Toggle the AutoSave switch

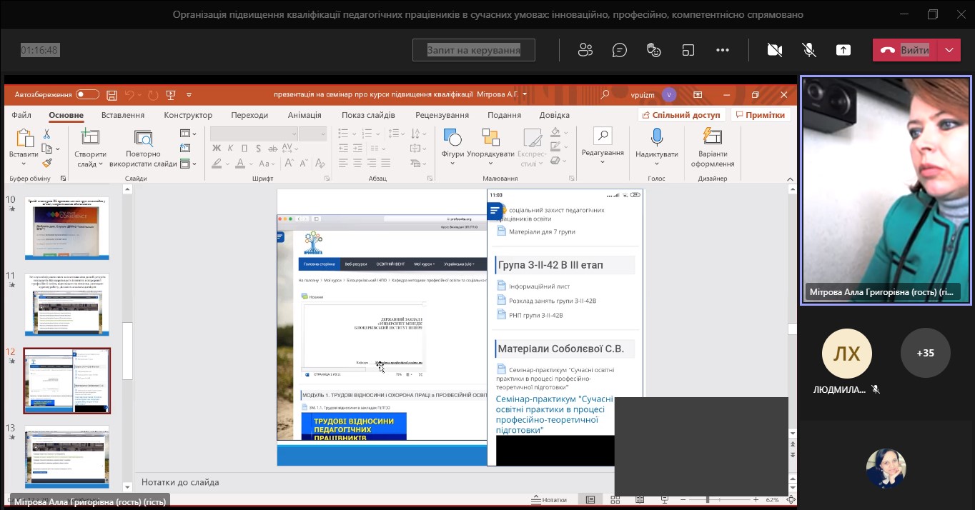click(87, 94)
